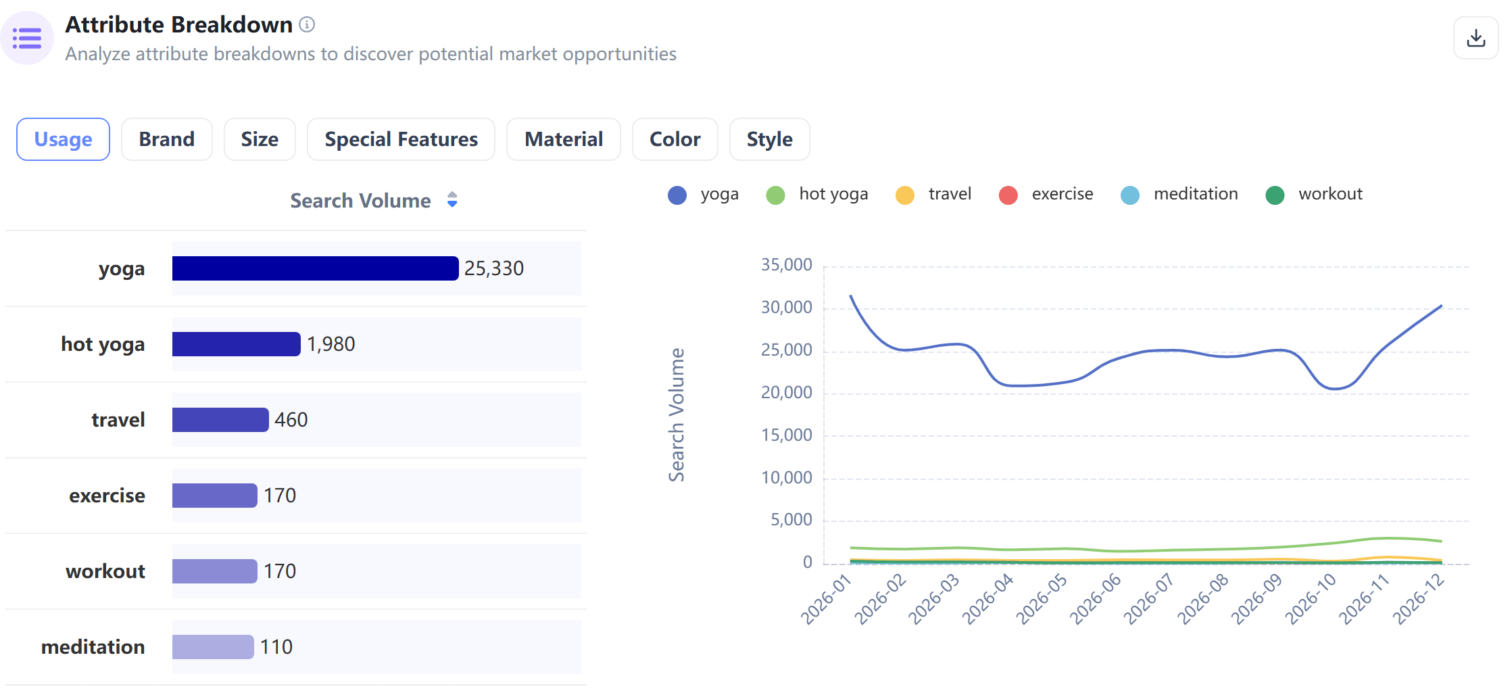The width and height of the screenshot is (1510, 695).
Task: Toggle meditation legend series
Action: tap(1179, 195)
